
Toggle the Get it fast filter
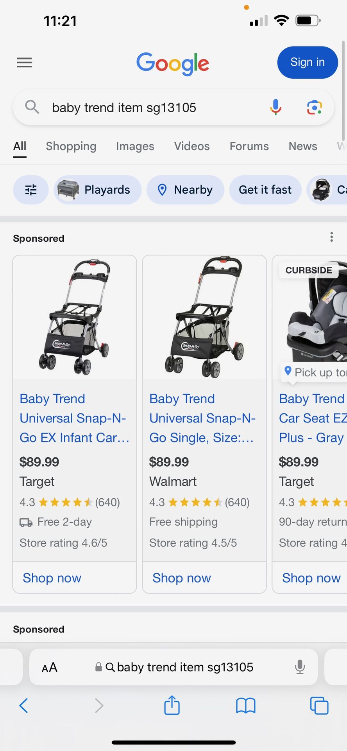[x=265, y=190]
